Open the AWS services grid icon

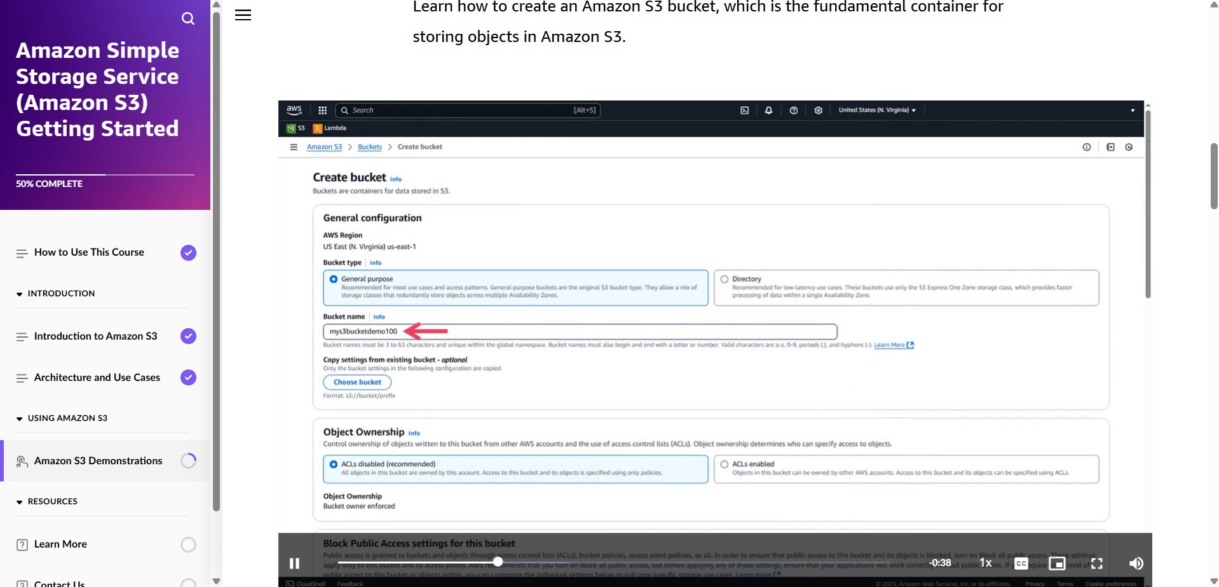click(322, 110)
